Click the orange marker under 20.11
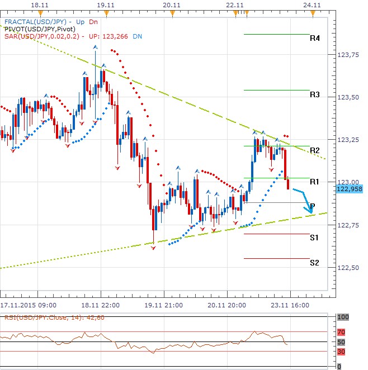 tap(173, 13)
